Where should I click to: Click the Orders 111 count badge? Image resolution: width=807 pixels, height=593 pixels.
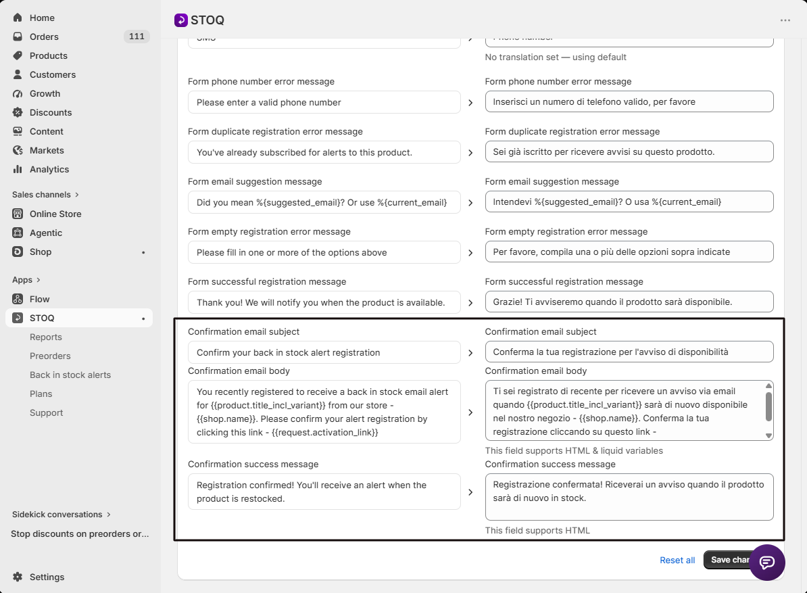point(137,37)
